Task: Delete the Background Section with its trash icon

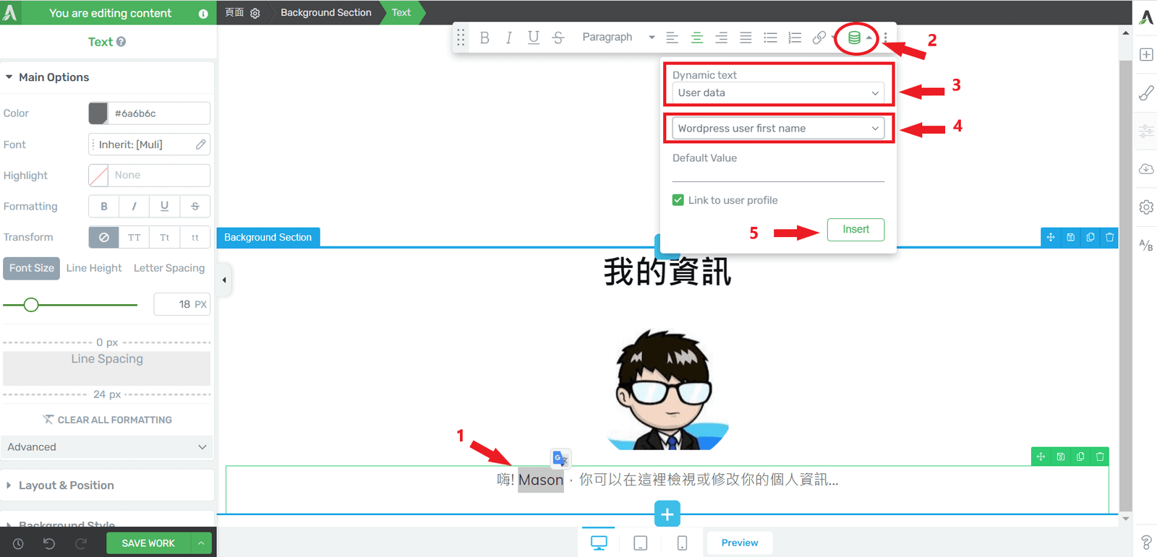Action: pyautogui.click(x=1109, y=237)
